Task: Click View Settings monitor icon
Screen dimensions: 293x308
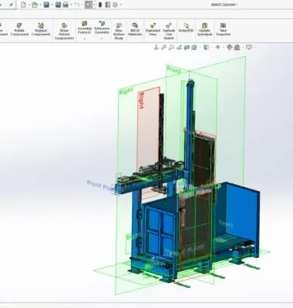Action: tap(249, 47)
